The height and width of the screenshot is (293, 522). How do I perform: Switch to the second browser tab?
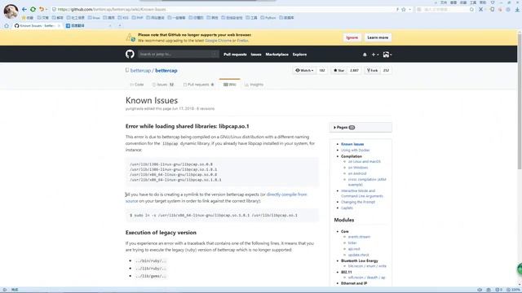click(x=88, y=25)
